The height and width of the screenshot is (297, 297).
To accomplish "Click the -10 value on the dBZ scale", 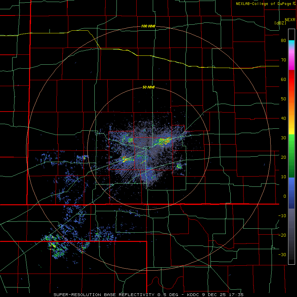I will pos(282,215).
